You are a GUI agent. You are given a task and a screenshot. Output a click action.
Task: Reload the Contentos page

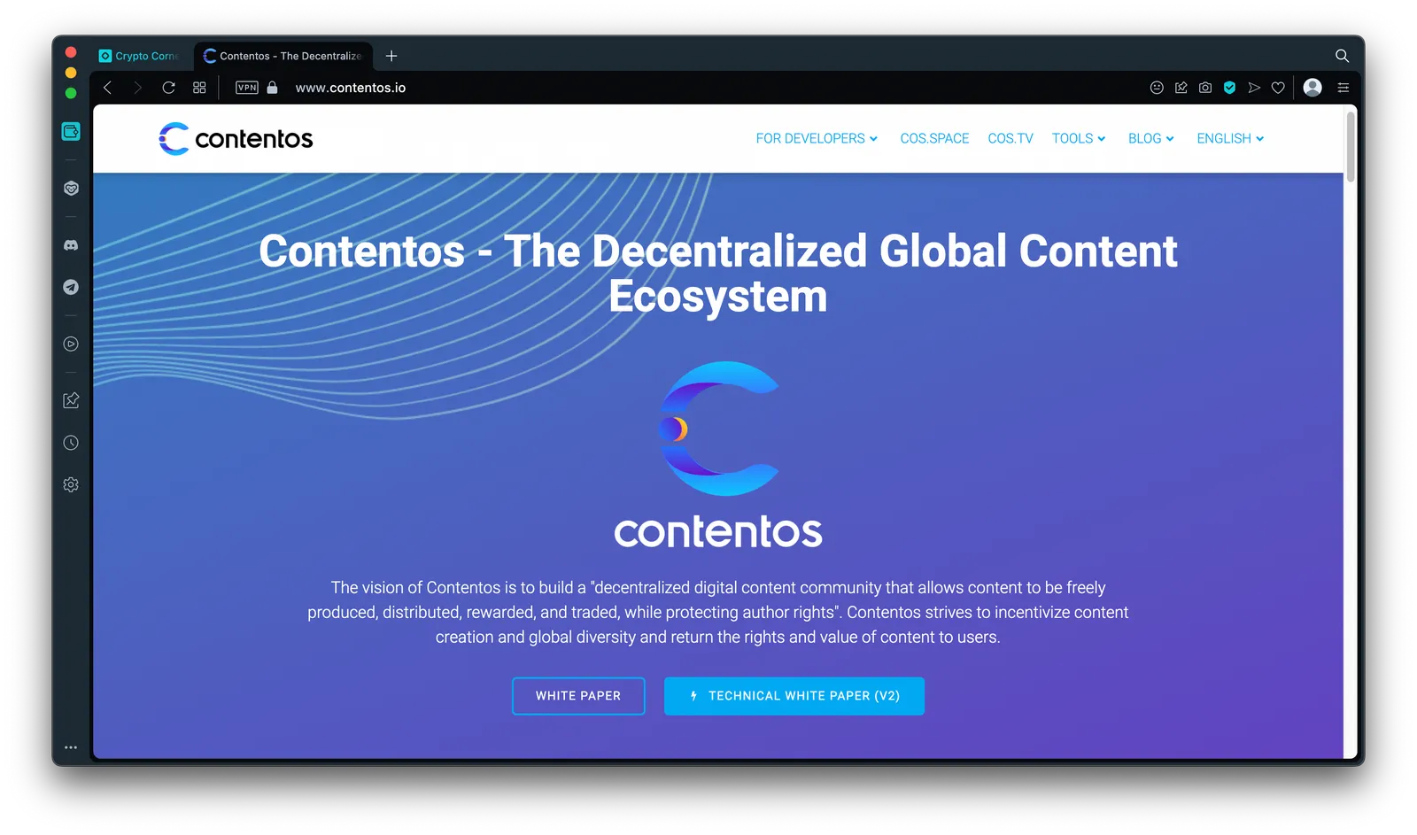tap(168, 88)
